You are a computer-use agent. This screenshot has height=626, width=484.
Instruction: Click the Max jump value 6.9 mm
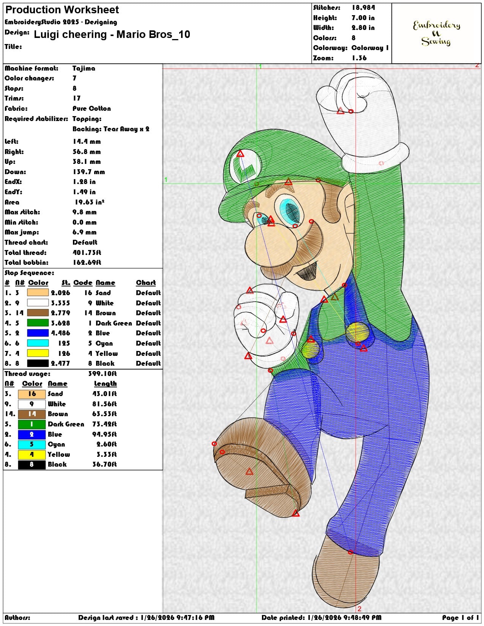[x=85, y=232]
